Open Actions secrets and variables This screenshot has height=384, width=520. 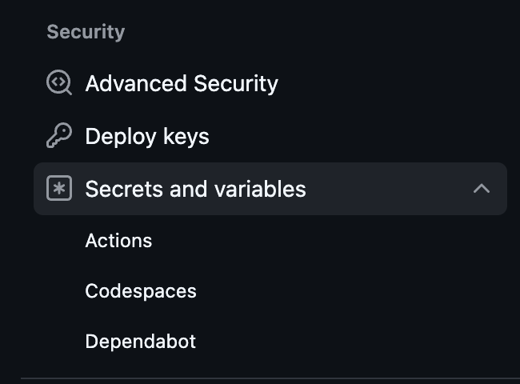[x=118, y=240]
